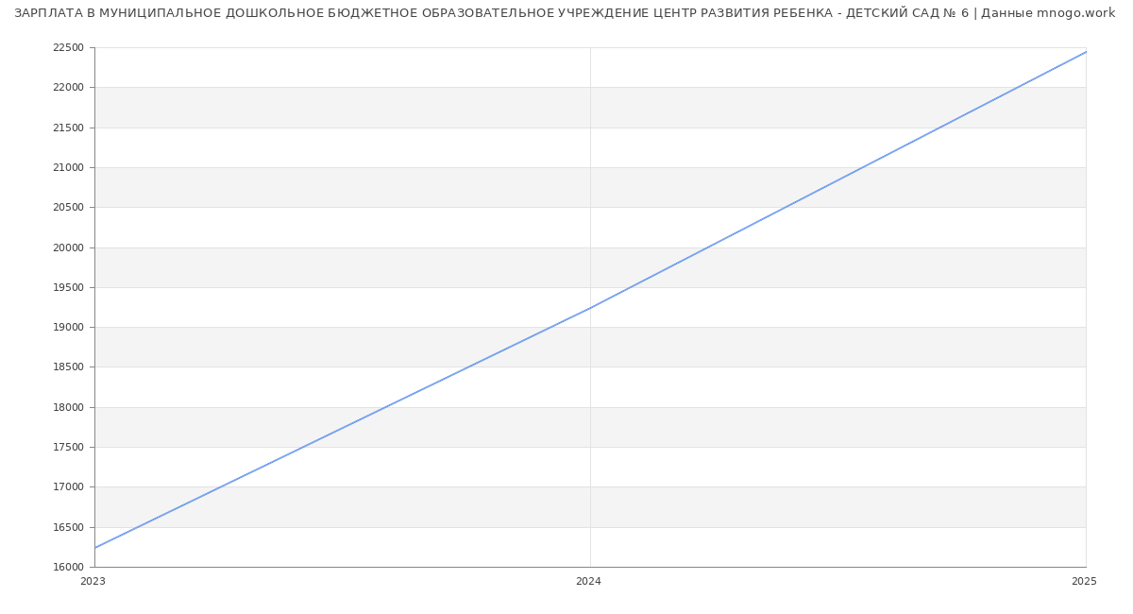1133x614 pixels.
Task: Select the 19000 y-axis label
Action: [69, 328]
